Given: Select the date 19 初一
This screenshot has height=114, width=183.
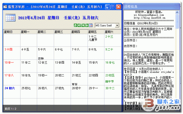Looking at the screenshot, I should tap(45, 79).
